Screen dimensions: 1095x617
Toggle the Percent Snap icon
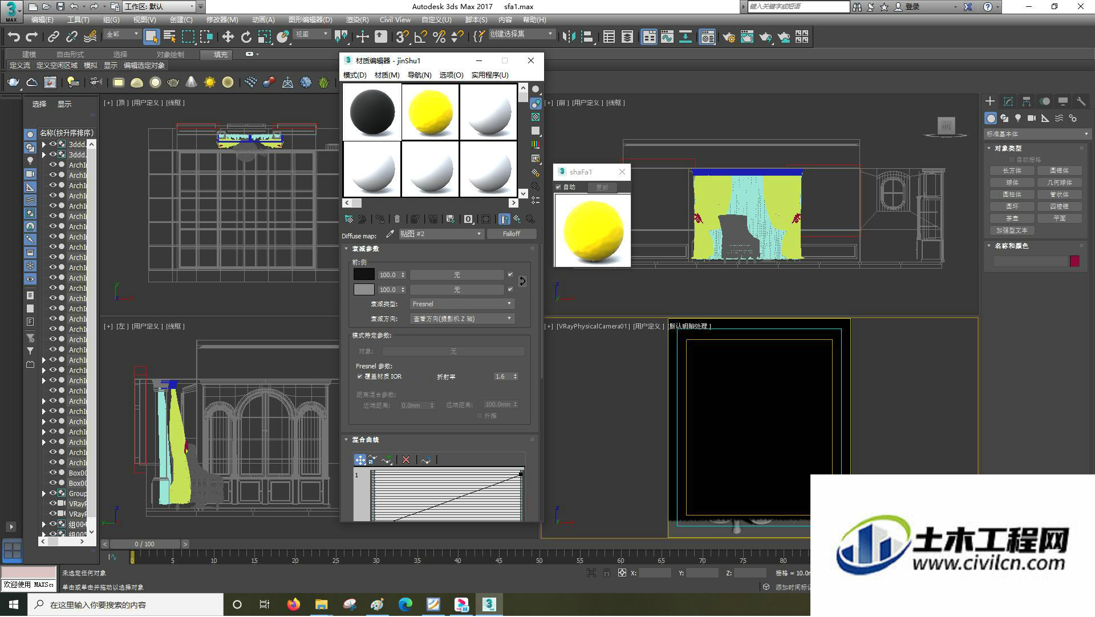(439, 37)
